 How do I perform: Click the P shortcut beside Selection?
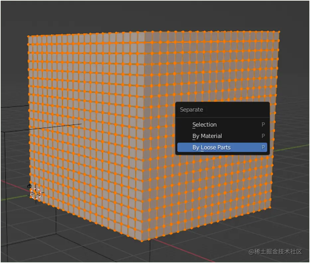pyautogui.click(x=263, y=125)
